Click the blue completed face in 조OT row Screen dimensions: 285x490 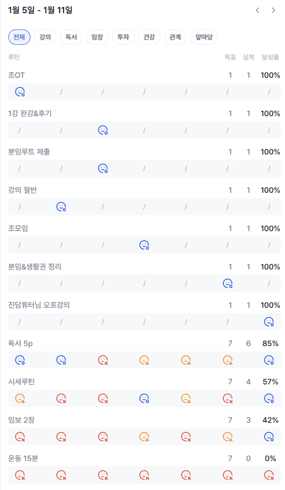pos(20,92)
